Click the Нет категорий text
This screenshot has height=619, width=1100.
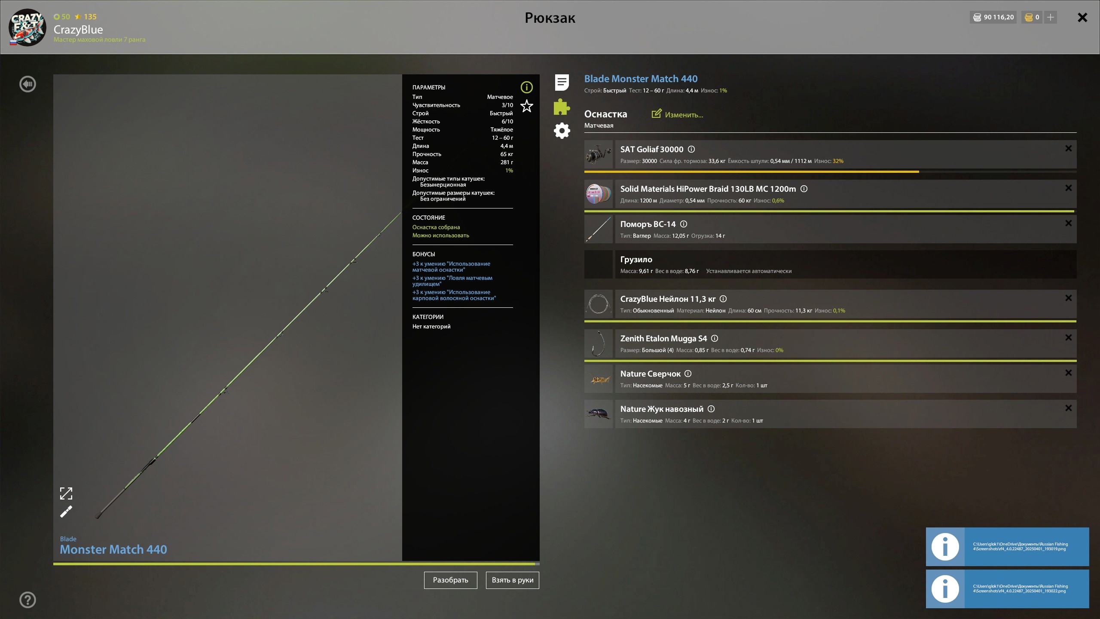[431, 326]
